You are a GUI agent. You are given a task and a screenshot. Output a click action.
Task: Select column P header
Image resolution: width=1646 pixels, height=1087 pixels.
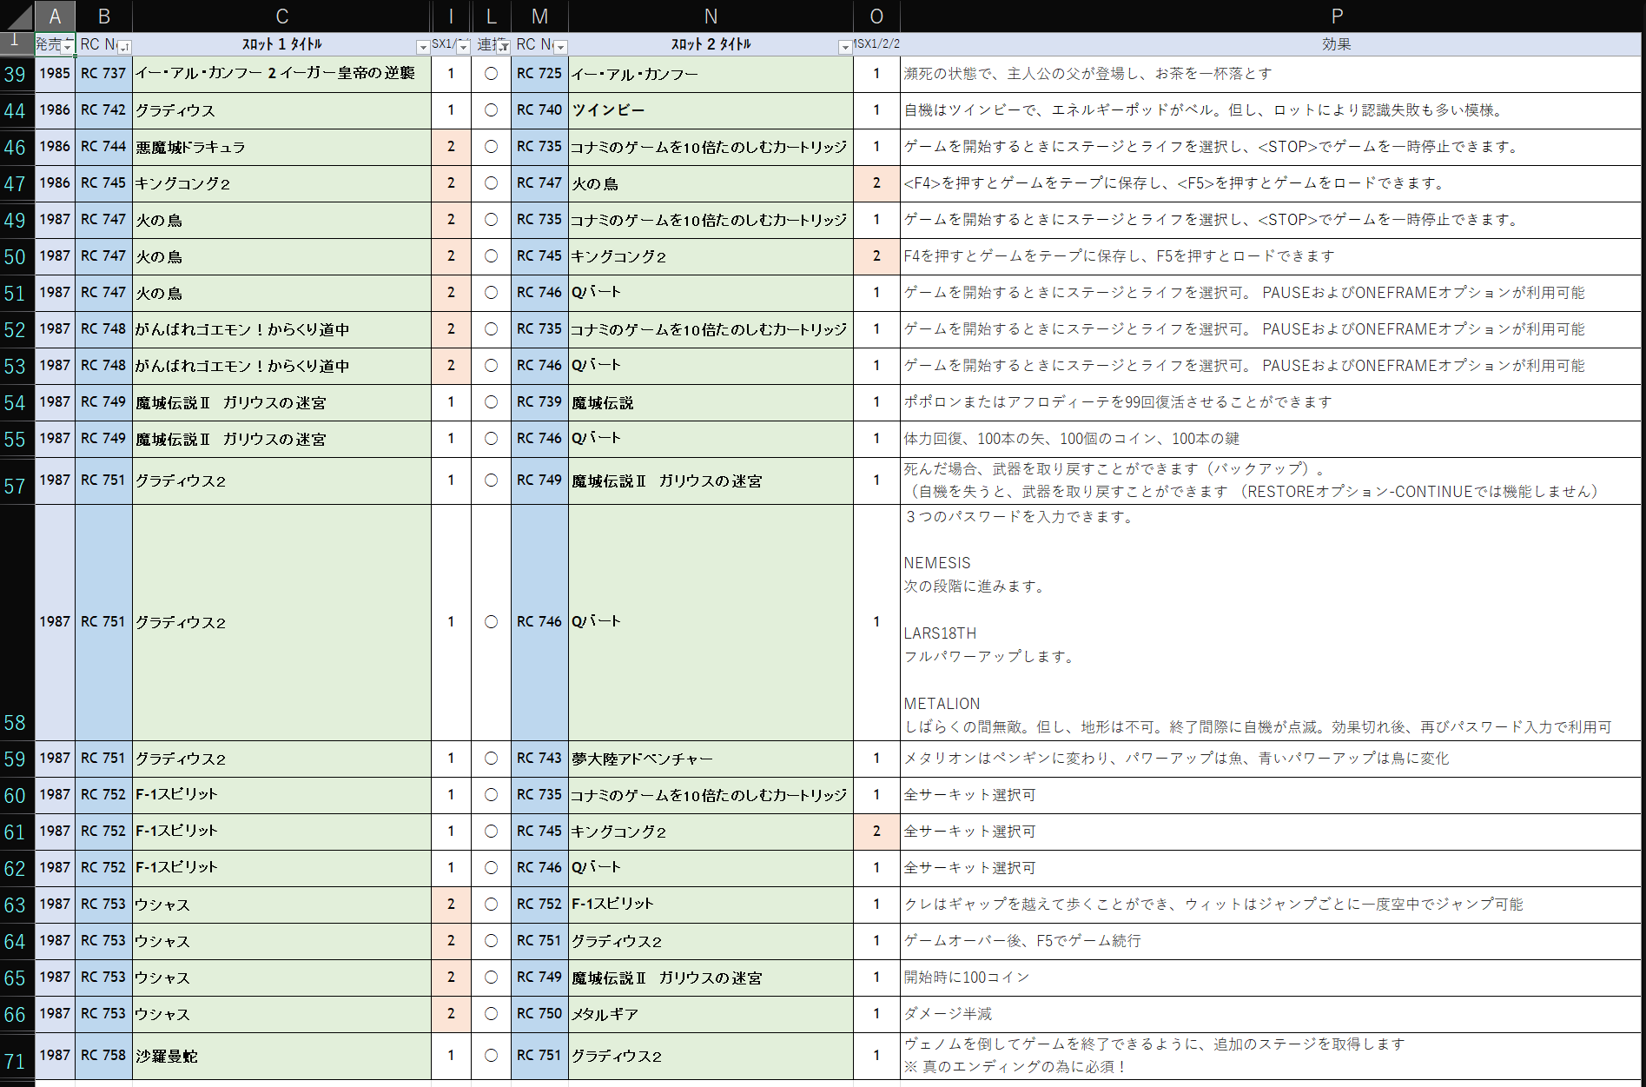click(x=1337, y=16)
